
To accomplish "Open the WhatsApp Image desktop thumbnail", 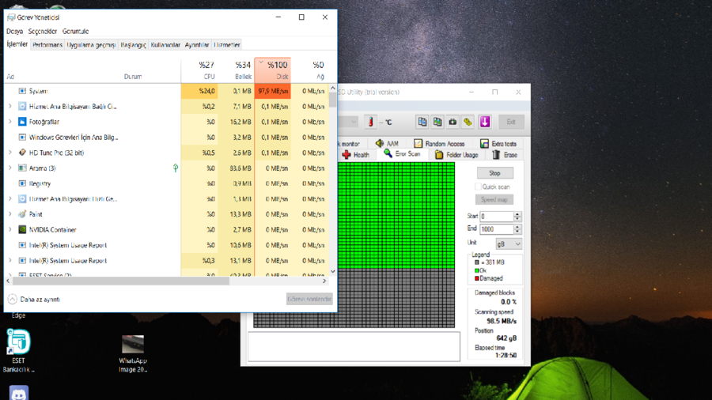I will pyautogui.click(x=133, y=353).
